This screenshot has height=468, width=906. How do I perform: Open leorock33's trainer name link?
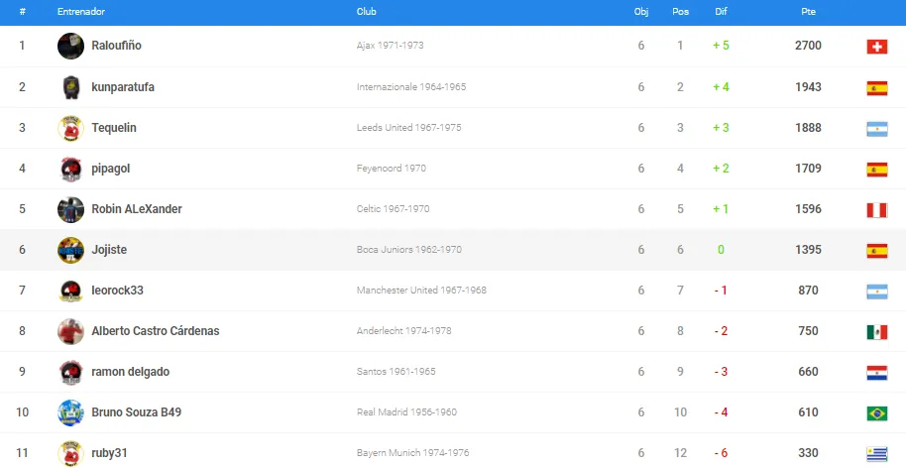click(117, 291)
